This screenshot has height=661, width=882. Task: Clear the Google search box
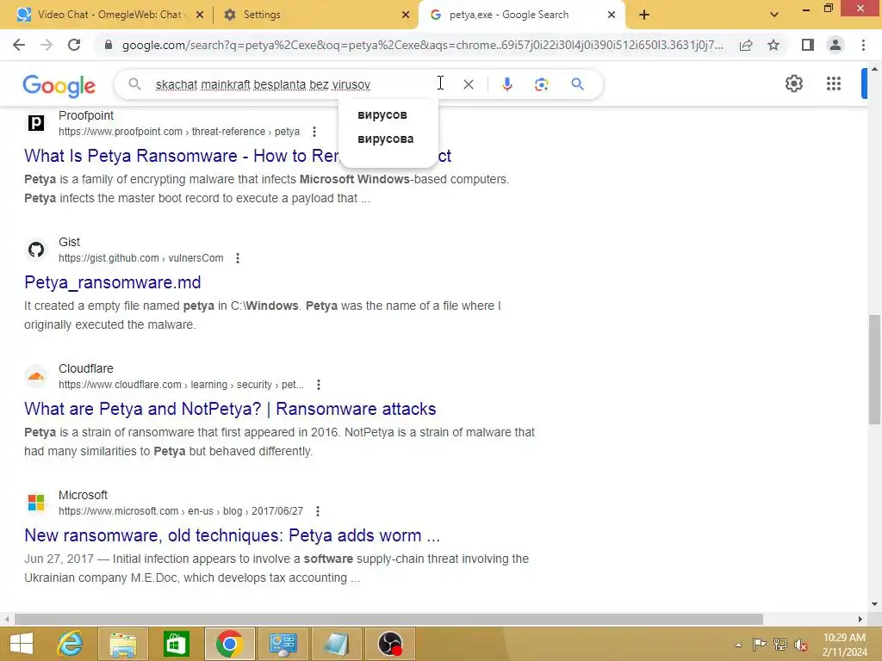(x=469, y=84)
